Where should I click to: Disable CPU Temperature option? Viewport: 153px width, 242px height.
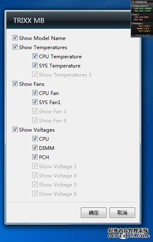pos(35,56)
